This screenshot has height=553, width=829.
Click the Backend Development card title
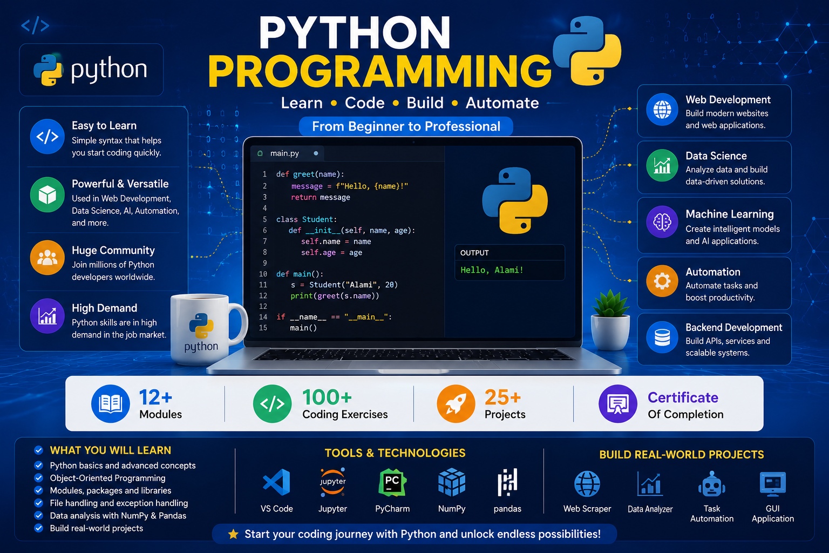coord(734,328)
